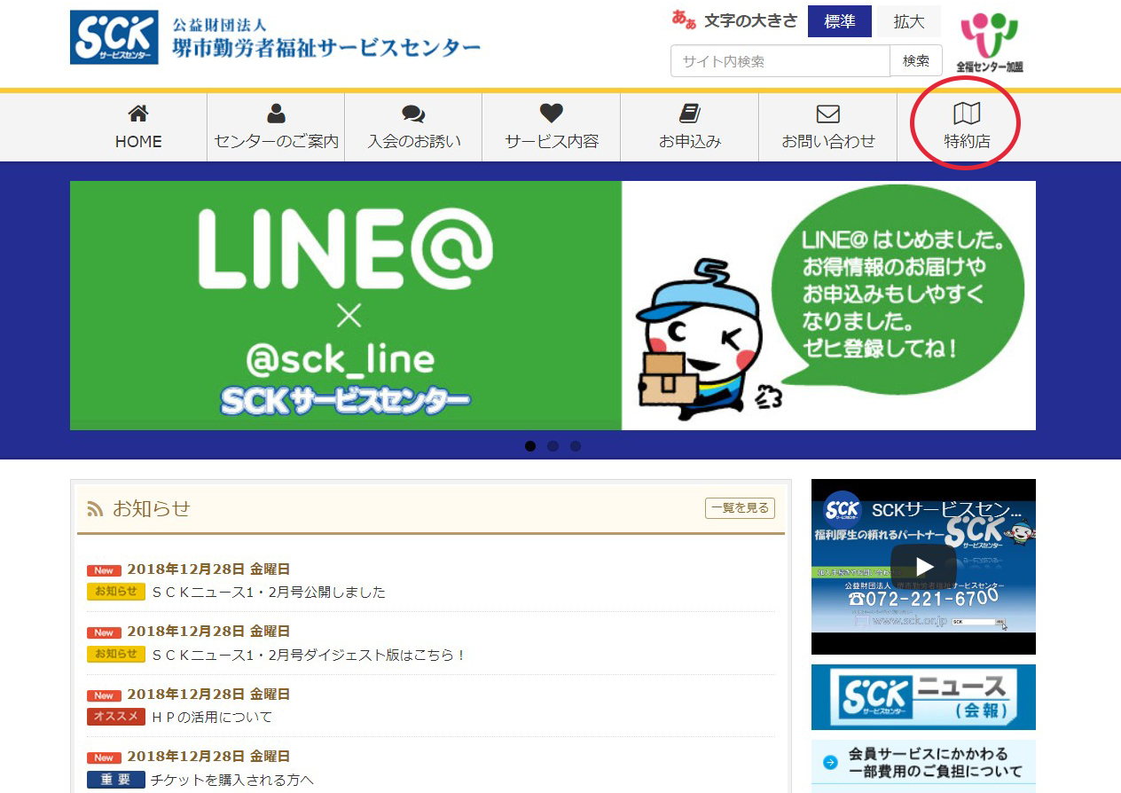
Task: Open the お申込み menu item
Action: [x=690, y=128]
